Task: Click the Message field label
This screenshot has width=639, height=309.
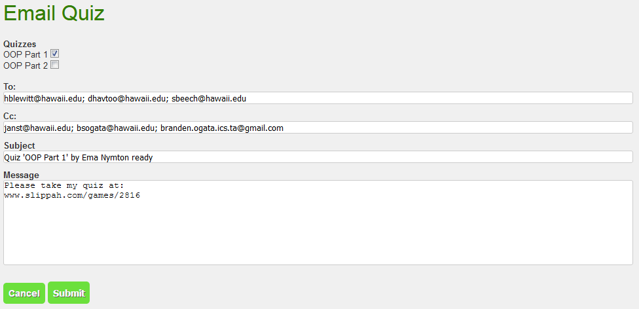Action: pyautogui.click(x=22, y=175)
